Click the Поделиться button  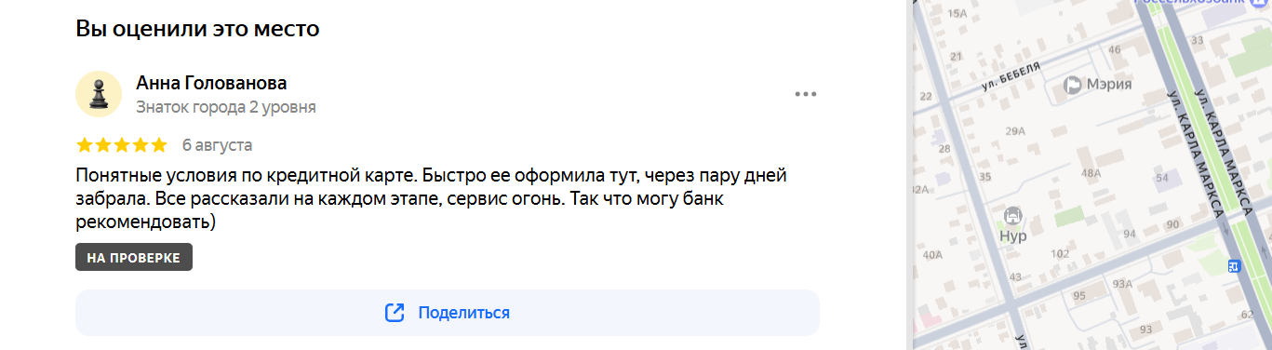tap(448, 313)
